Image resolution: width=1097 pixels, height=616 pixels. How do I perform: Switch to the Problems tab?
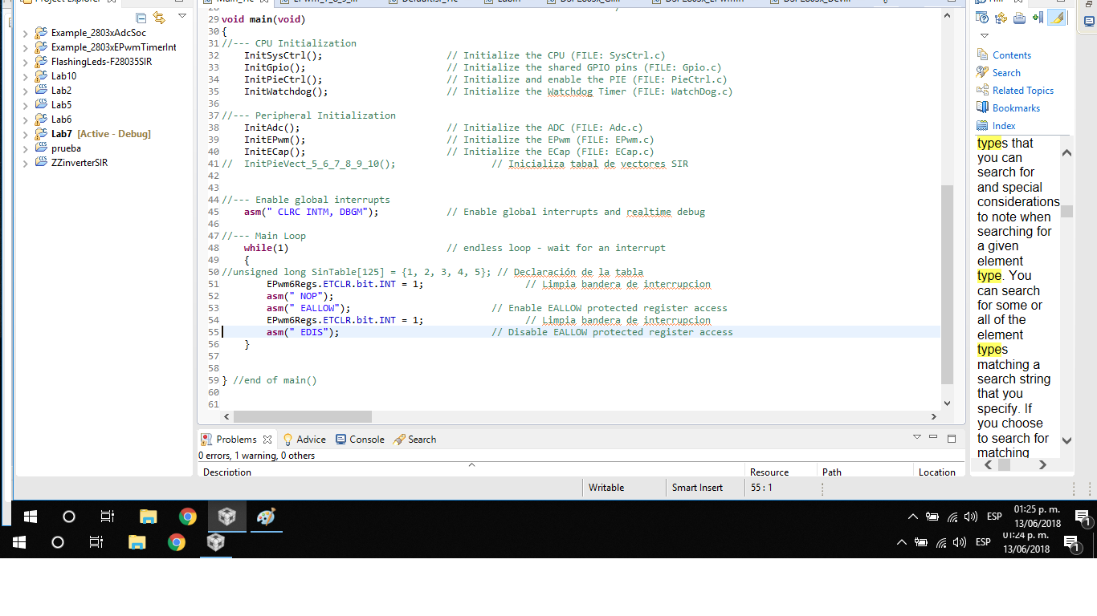[236, 440]
